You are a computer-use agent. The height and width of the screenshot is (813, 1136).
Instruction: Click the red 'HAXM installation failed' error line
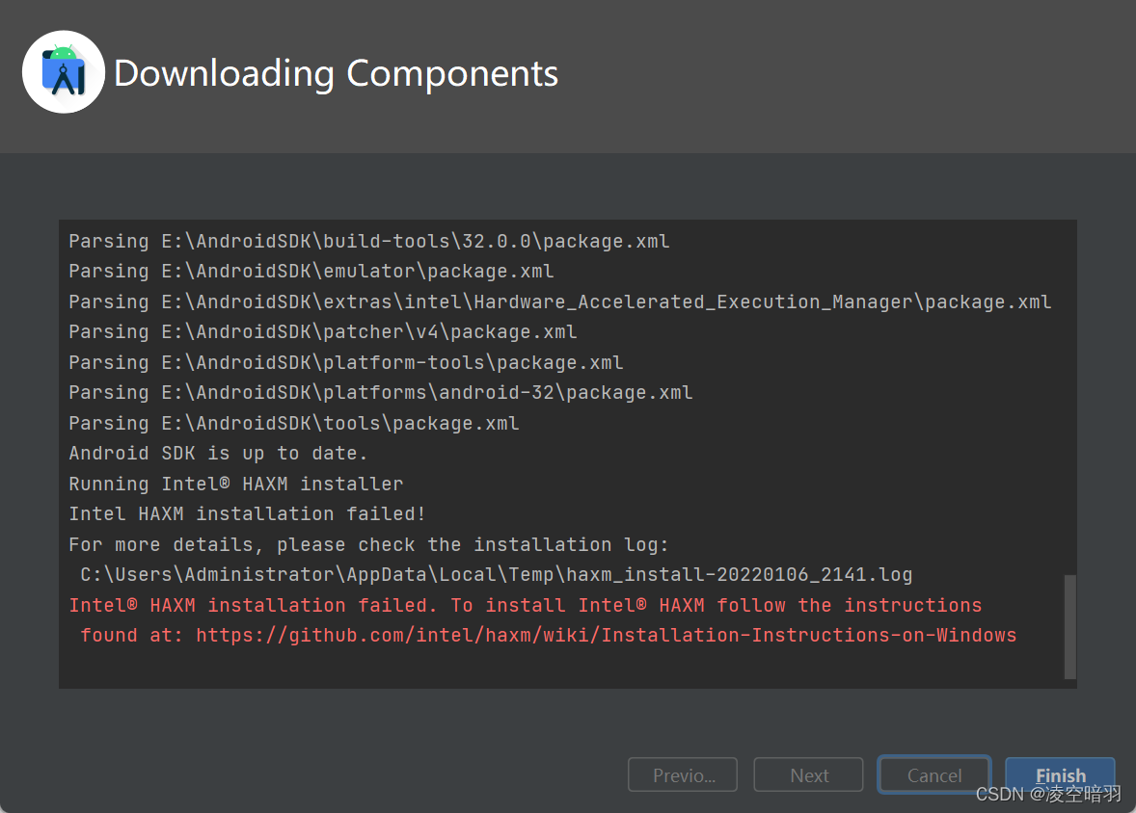[x=526, y=605]
